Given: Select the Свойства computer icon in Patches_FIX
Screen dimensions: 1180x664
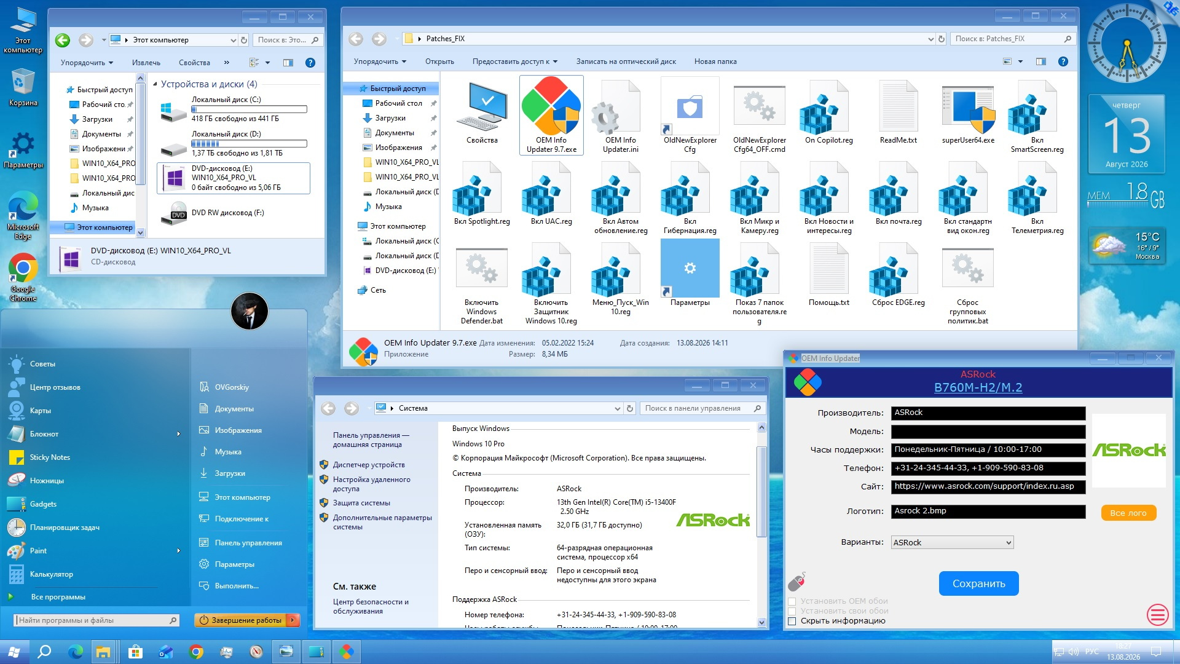Looking at the screenshot, I should tap(482, 106).
